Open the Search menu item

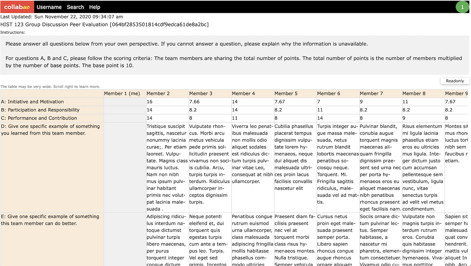[x=75, y=7]
